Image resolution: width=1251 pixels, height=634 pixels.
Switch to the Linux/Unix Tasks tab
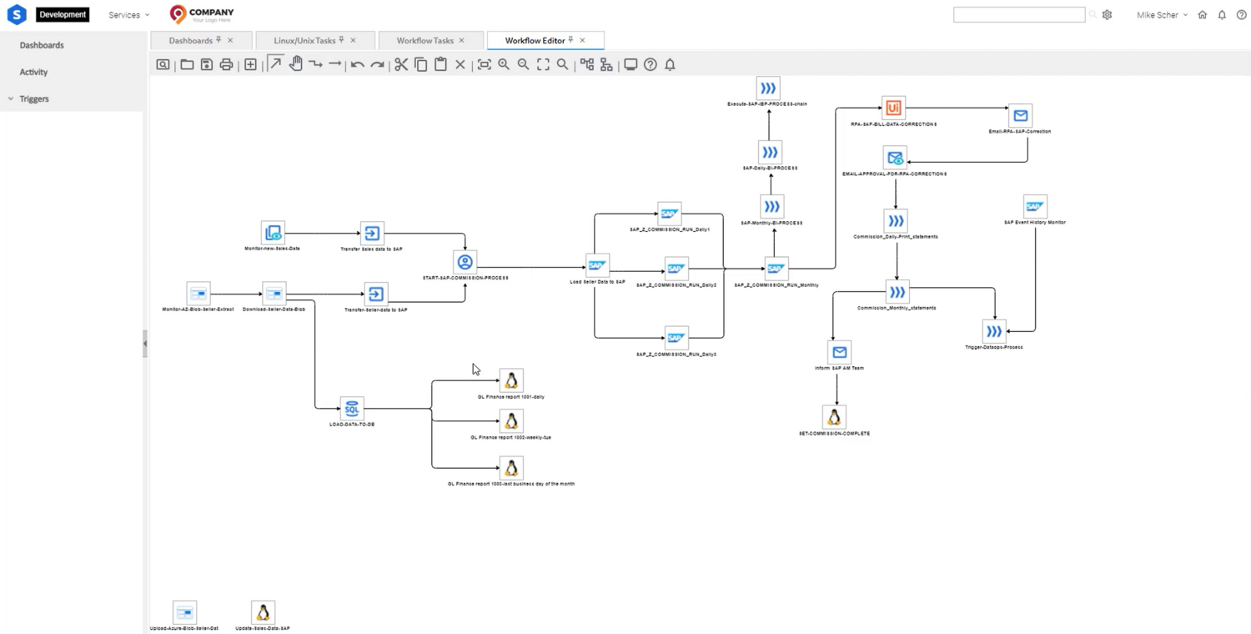(x=304, y=40)
